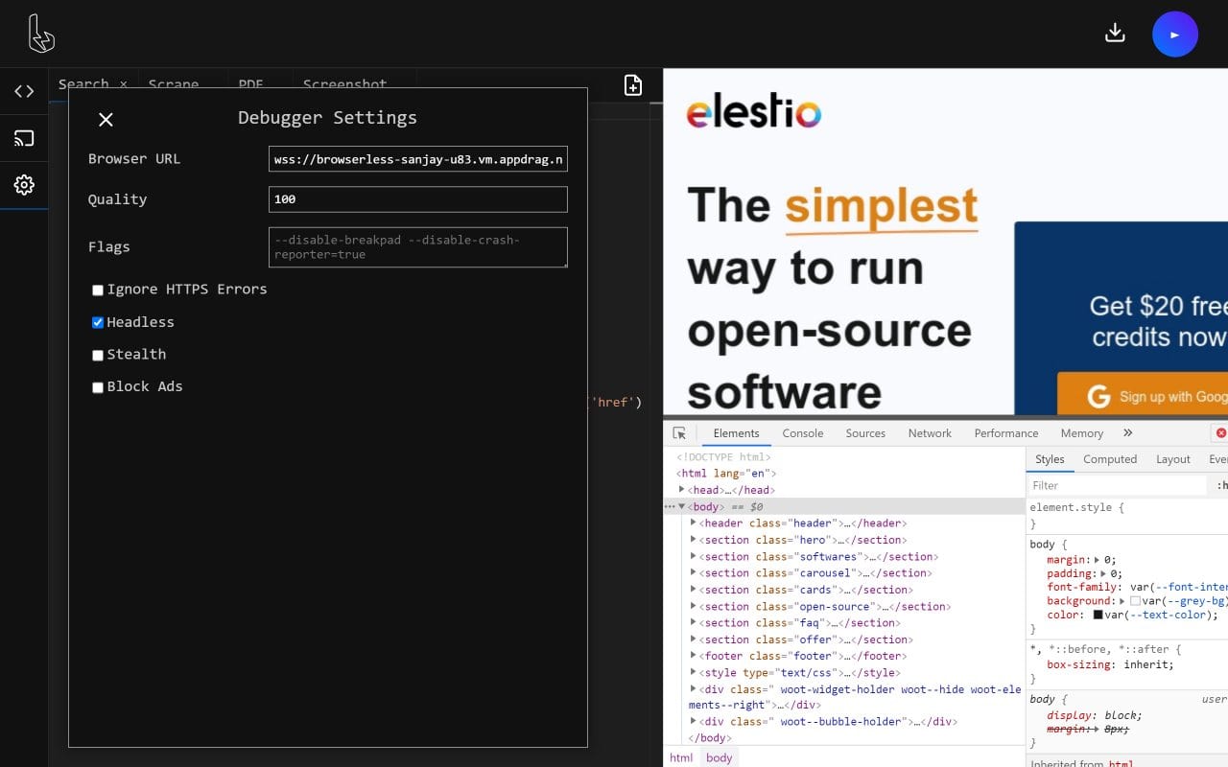Expand the header element in DevTools tree
Viewport: 1228px width, 767px height.
click(x=694, y=523)
